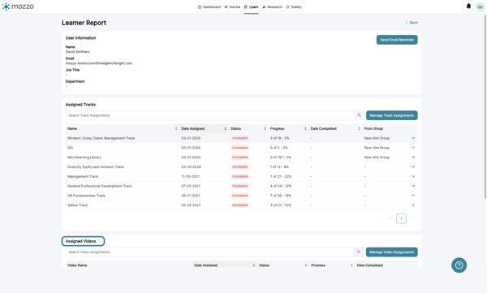Go to previous page arrow in tracks pagination
Screen dimensions: 487x293
[390, 219]
